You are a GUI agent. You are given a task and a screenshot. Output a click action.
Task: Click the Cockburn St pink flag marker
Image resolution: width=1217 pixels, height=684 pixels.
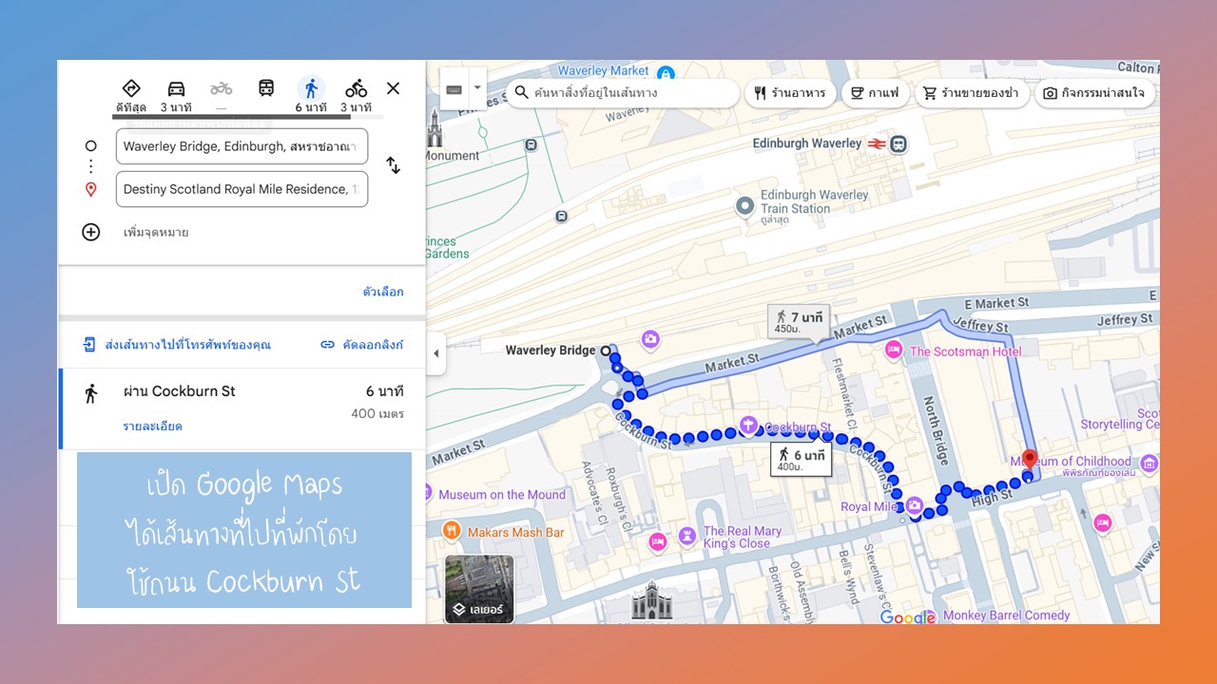point(748,425)
